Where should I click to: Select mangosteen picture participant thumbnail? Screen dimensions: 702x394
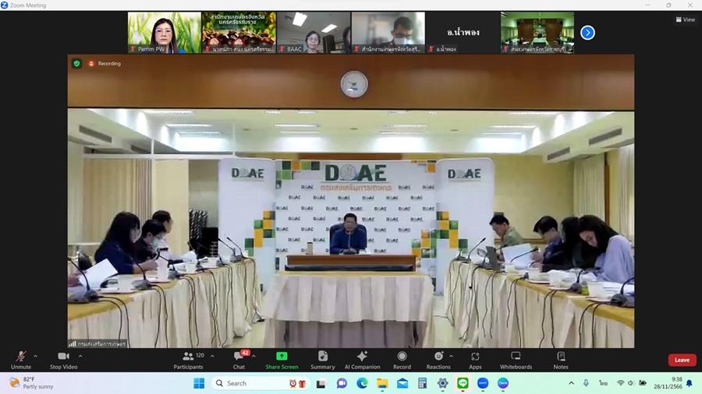(x=239, y=33)
